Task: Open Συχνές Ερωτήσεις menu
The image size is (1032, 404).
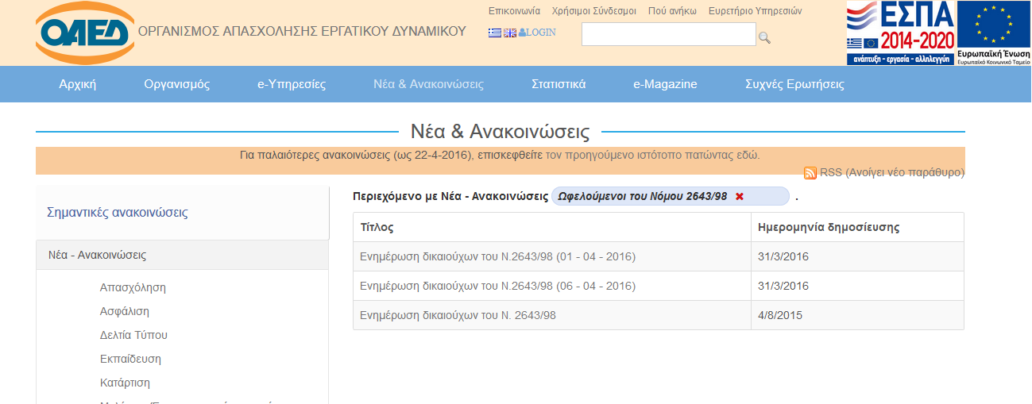Action: (794, 84)
